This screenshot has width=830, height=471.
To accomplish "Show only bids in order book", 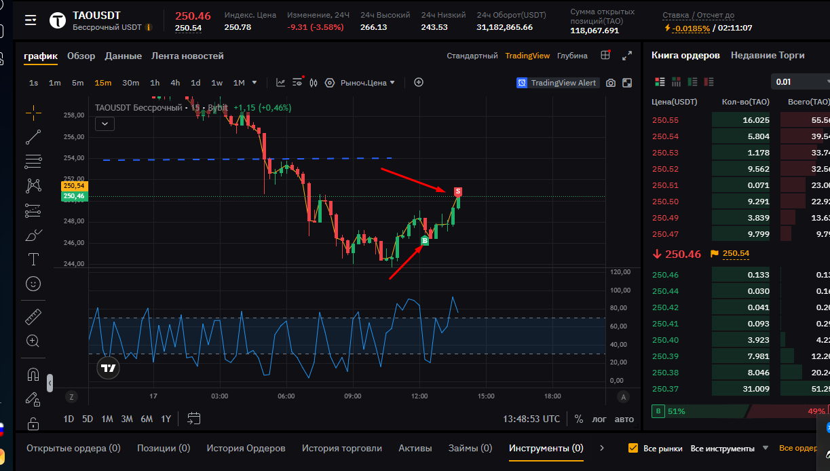I will (693, 81).
